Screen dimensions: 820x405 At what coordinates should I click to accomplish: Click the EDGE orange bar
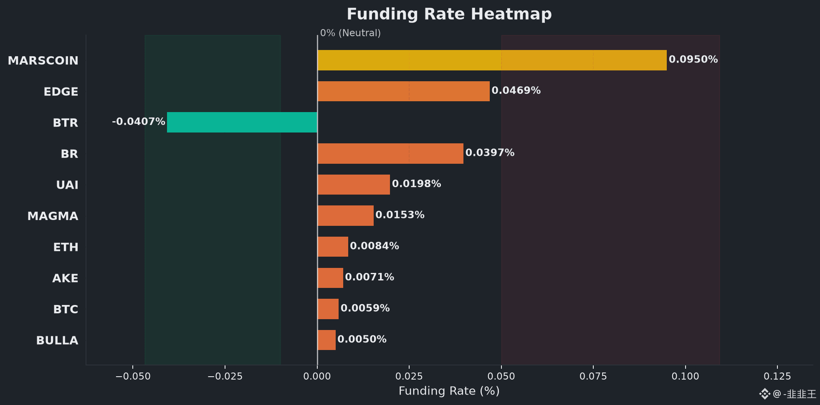403,91
